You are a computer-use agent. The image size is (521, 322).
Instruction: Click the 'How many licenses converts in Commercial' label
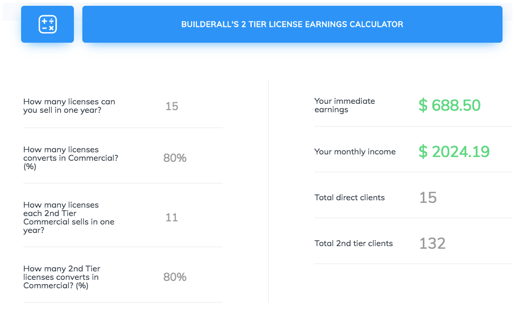[71, 158]
